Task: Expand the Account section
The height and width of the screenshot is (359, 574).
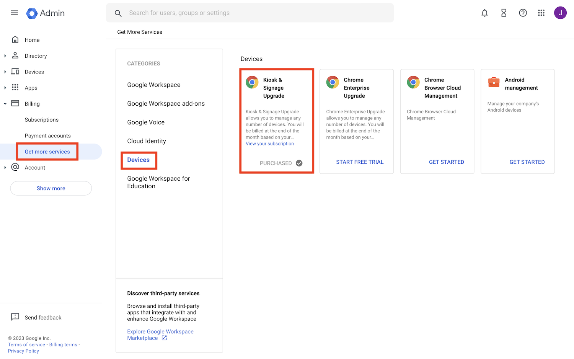Action: click(x=5, y=167)
